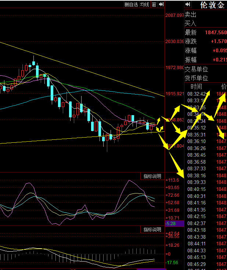Select the 08:42:37 tick row
Screen dimensions: 227x270
click(206, 223)
